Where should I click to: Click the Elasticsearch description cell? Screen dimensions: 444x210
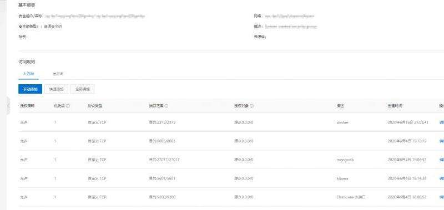[x=351, y=197]
